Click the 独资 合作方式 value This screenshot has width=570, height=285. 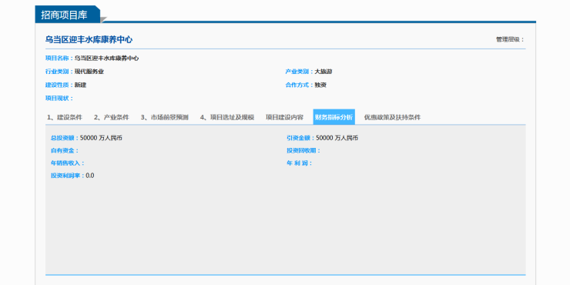(x=320, y=85)
